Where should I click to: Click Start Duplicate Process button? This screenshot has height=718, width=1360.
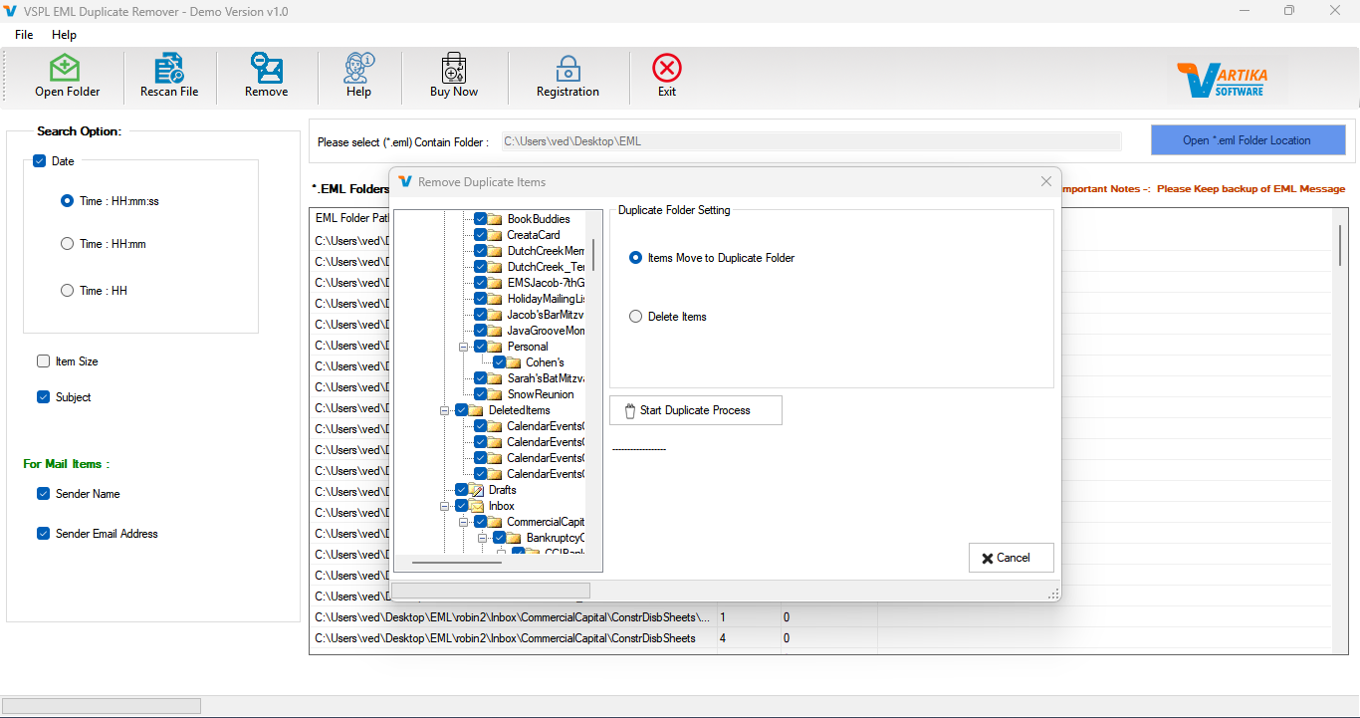696,410
